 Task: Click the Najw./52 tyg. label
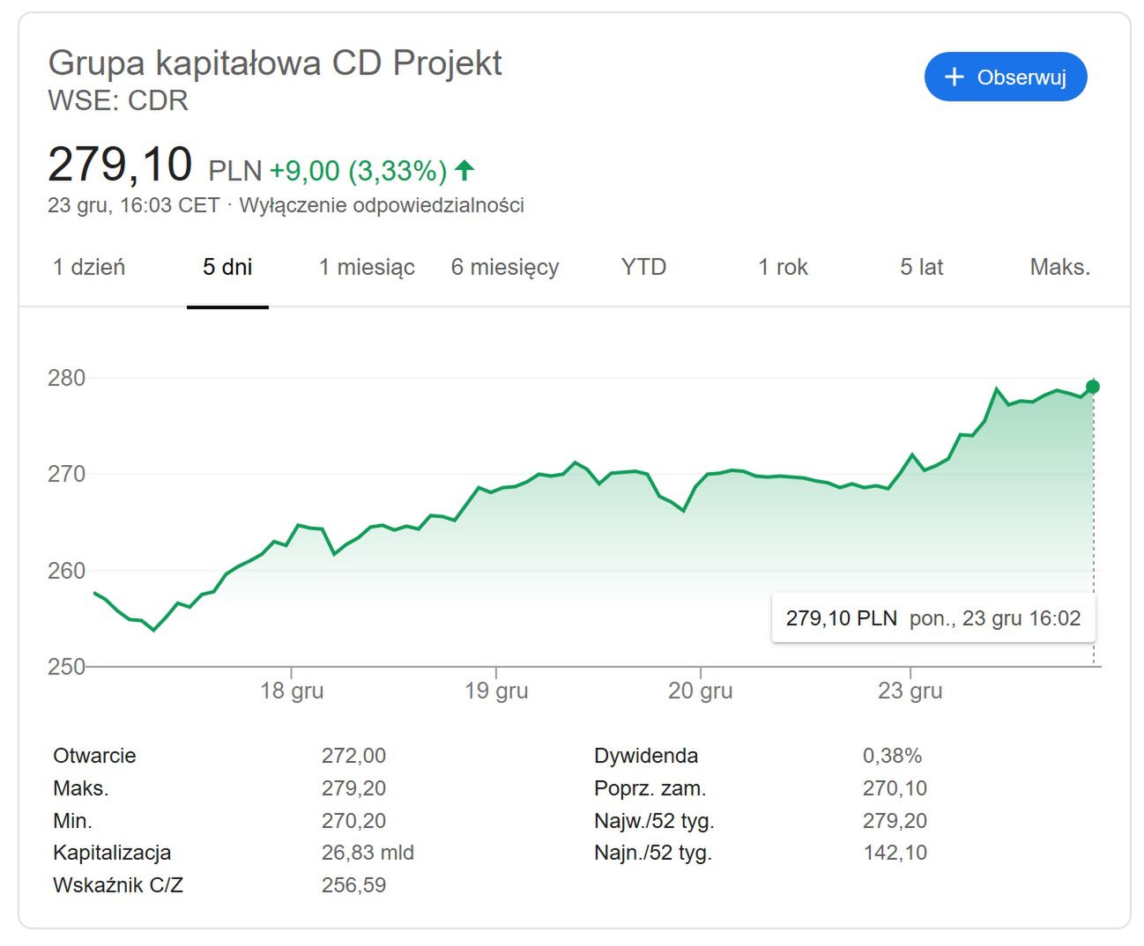pos(654,821)
